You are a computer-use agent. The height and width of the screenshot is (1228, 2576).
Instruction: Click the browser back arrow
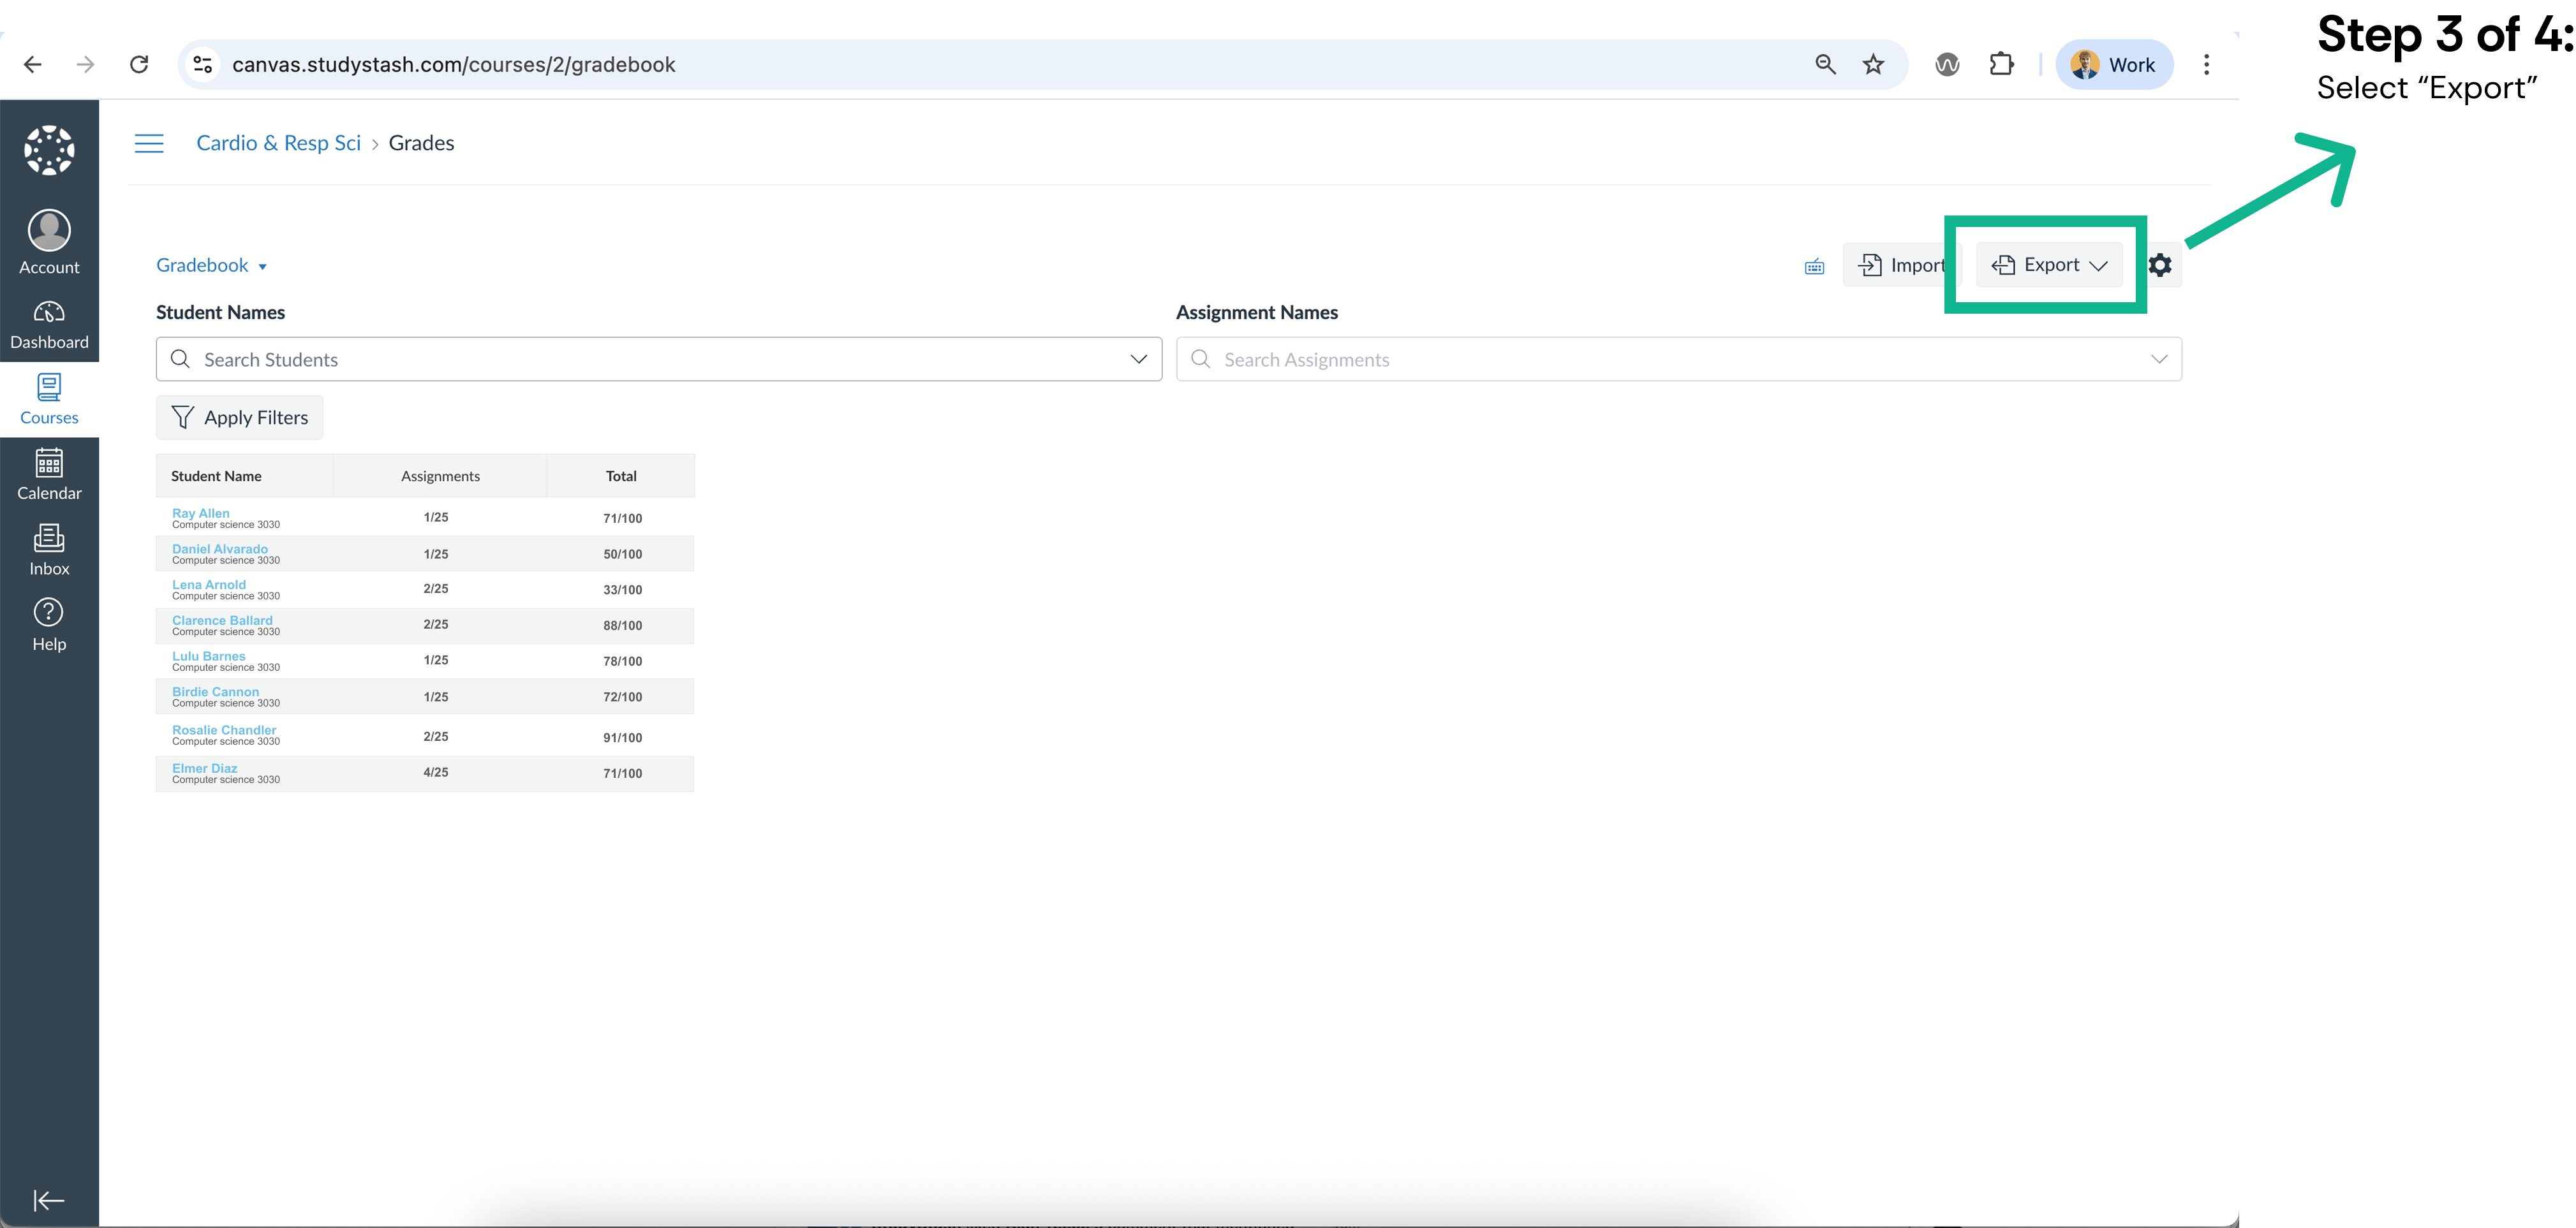(32, 65)
